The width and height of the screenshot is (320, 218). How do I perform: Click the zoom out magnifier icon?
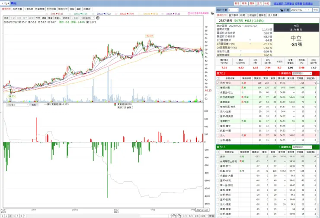tap(174, 216)
